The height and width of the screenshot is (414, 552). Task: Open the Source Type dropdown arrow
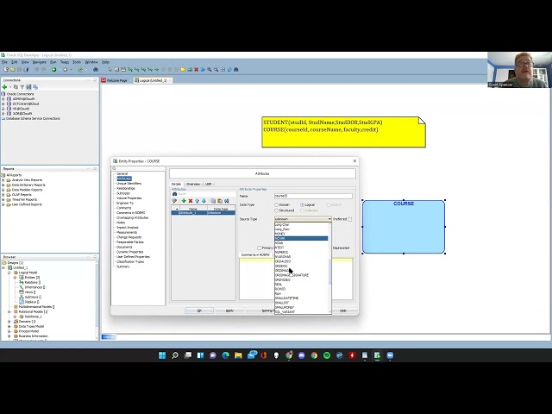329,219
